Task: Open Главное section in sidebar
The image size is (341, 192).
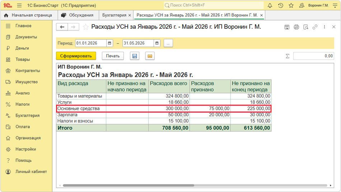Action: [x=23, y=25]
